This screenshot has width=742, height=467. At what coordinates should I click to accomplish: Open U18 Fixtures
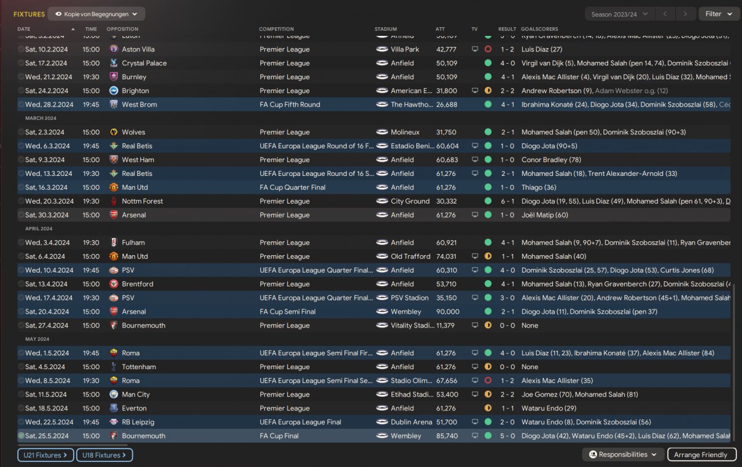pos(104,455)
